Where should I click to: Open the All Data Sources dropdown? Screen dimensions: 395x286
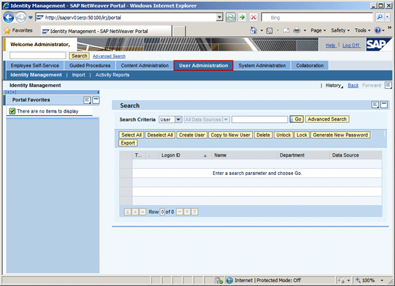[226, 120]
